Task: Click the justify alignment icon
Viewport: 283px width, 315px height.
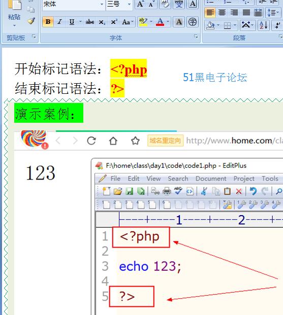Action: tap(246, 13)
